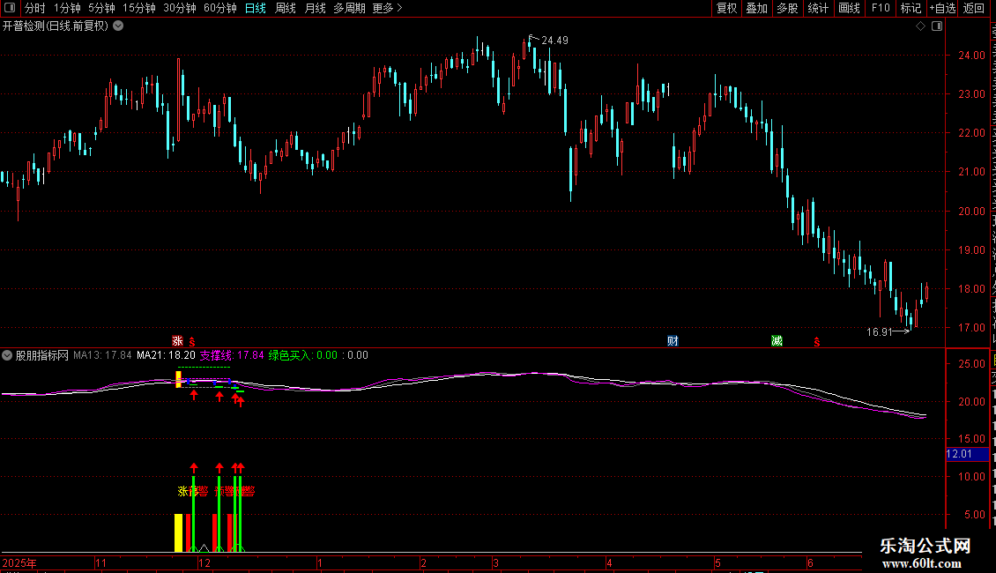The width and height of the screenshot is (996, 573).
Task: Select the 5分钟 period
Action: coord(101,8)
